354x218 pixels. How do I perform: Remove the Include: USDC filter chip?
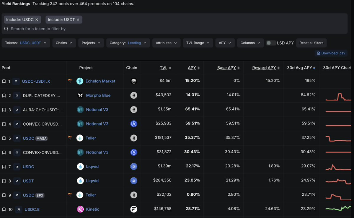pyautogui.click(x=37, y=20)
